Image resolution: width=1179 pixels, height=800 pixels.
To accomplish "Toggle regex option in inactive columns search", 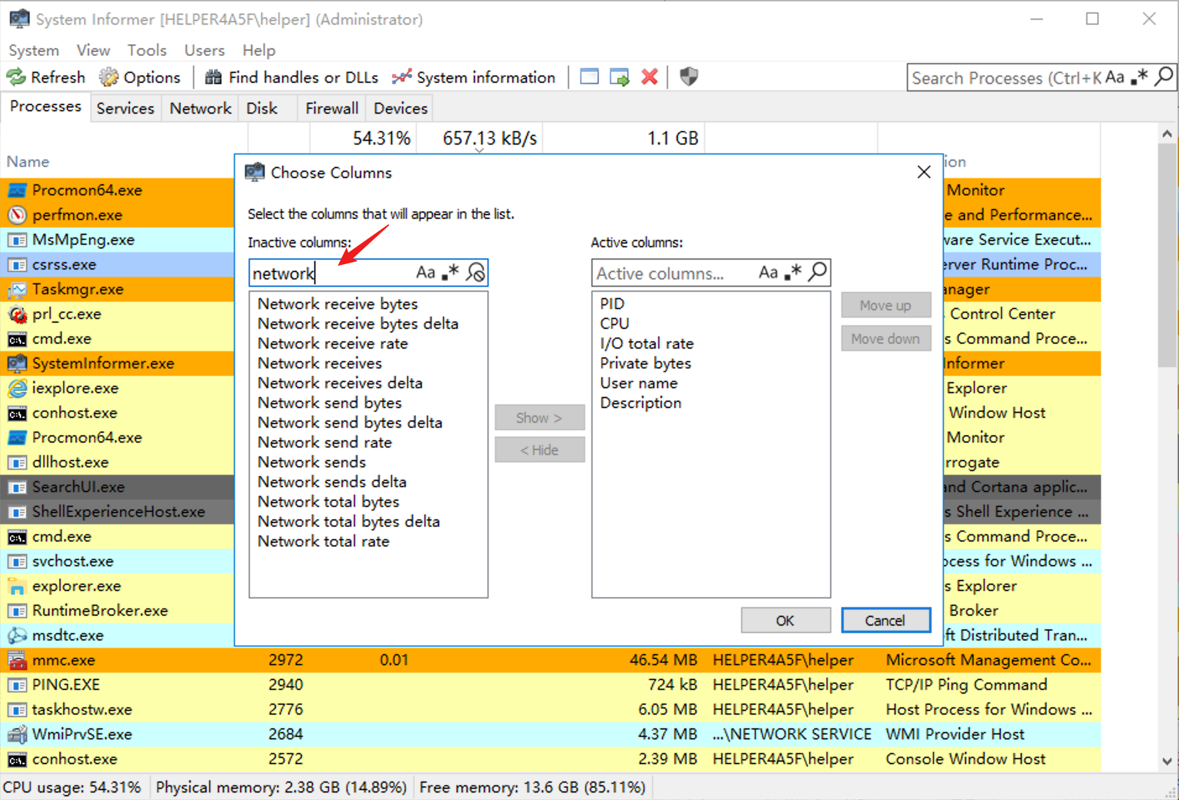I will [451, 273].
